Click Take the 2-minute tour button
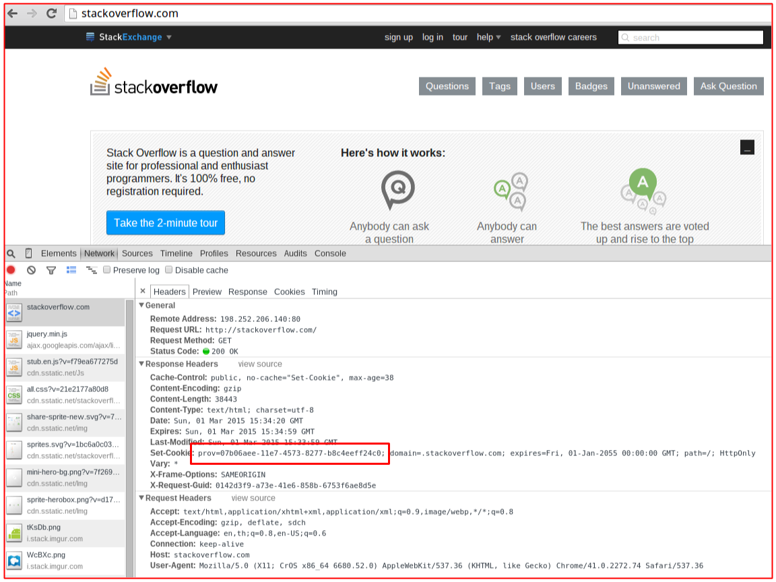 click(x=165, y=223)
